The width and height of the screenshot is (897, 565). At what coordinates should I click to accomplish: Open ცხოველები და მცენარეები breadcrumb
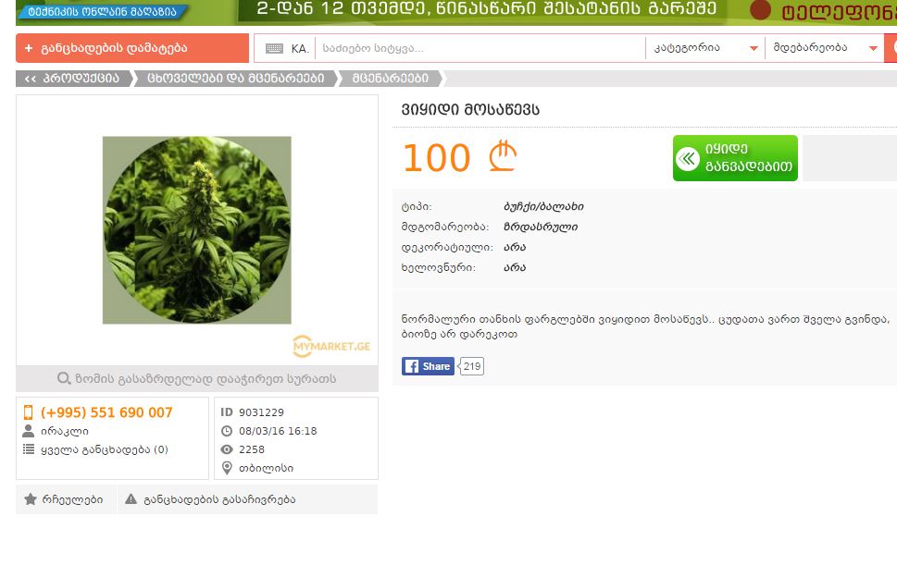[x=235, y=79]
